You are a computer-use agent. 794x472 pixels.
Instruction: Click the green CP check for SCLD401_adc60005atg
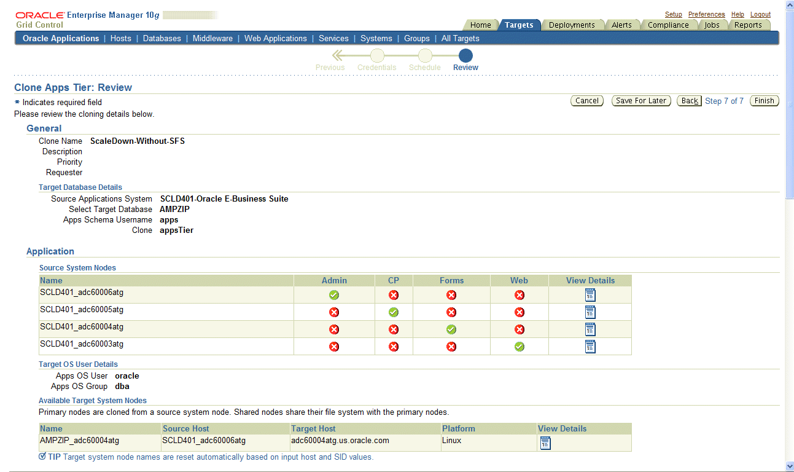point(394,312)
